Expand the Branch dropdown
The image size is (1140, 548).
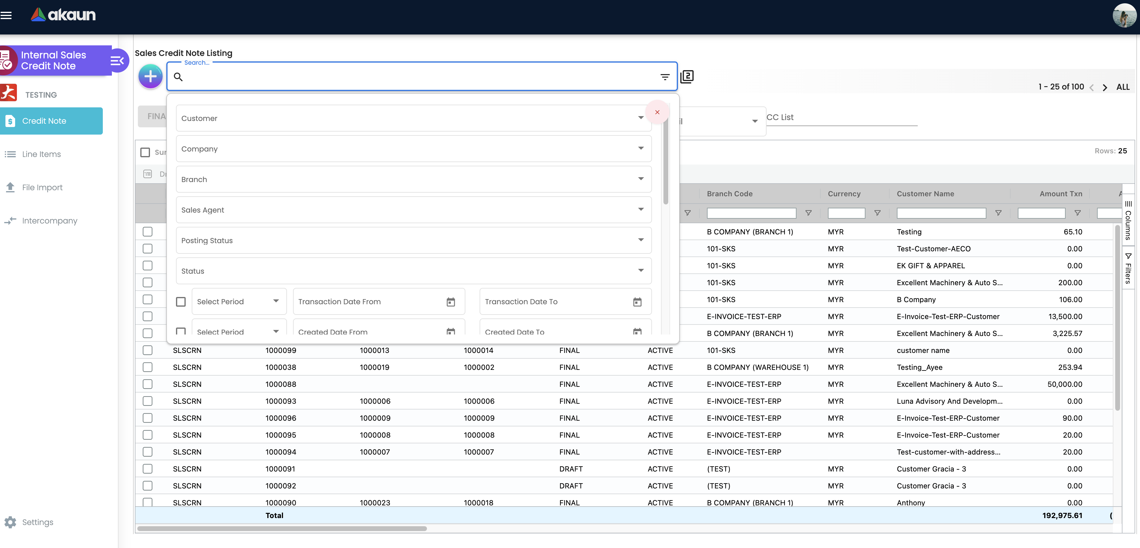[413, 179]
